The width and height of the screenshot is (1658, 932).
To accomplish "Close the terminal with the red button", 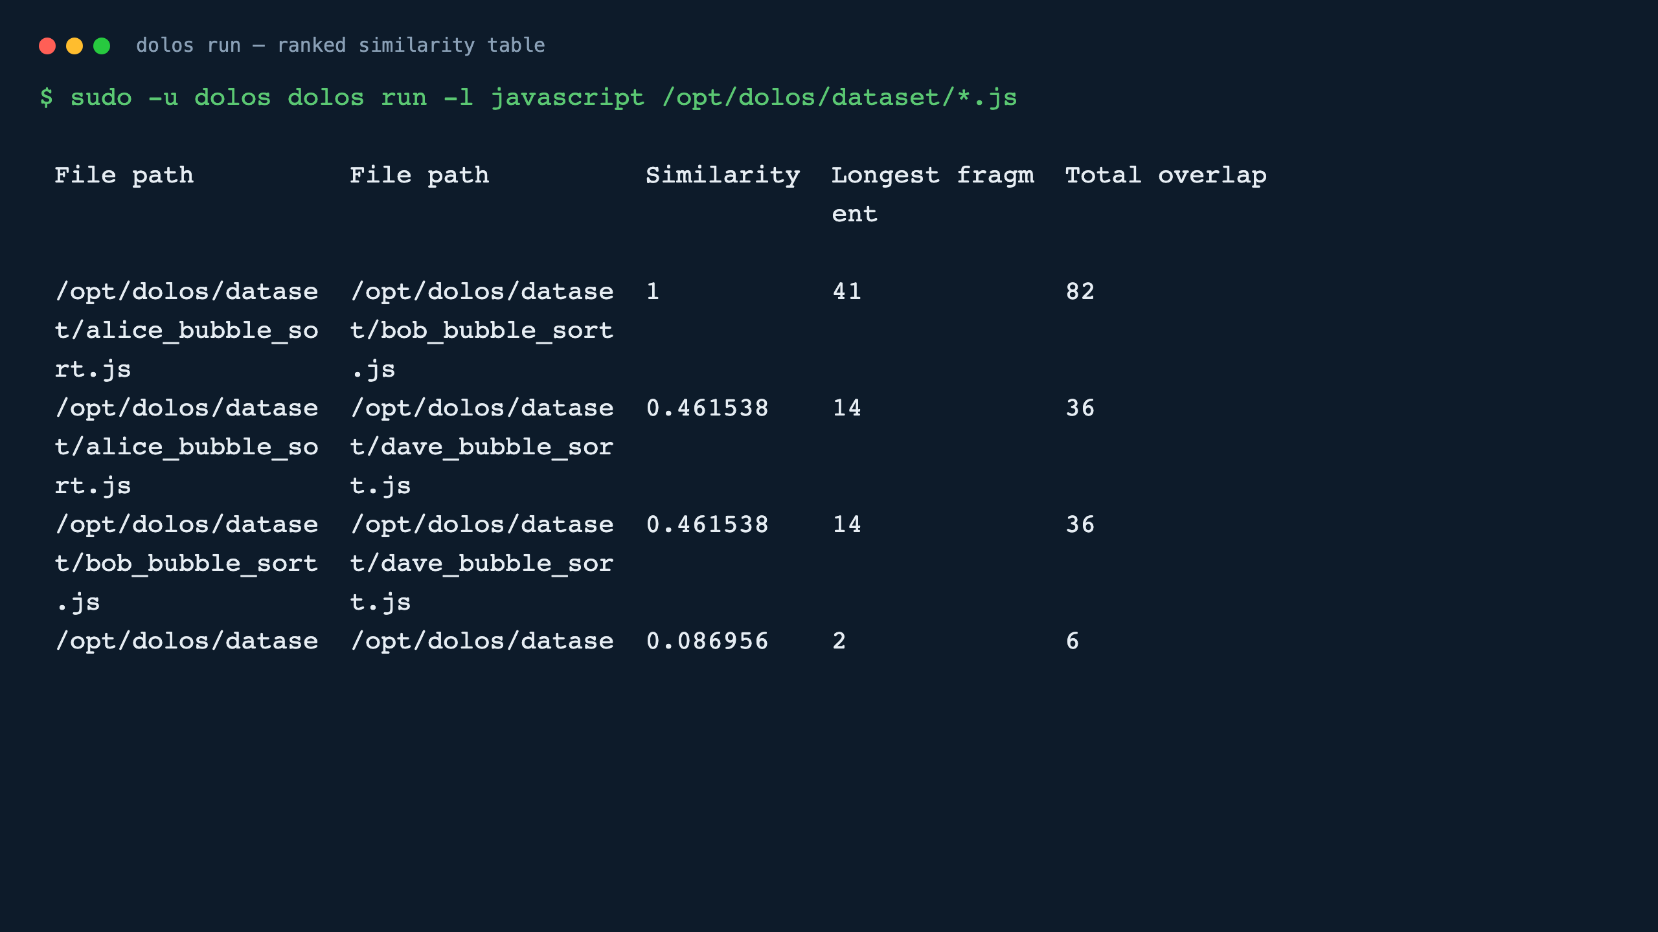I will coord(47,46).
